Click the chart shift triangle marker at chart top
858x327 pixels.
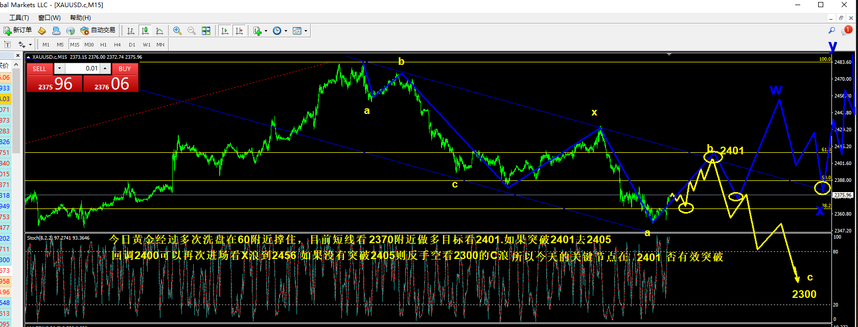tap(669, 54)
